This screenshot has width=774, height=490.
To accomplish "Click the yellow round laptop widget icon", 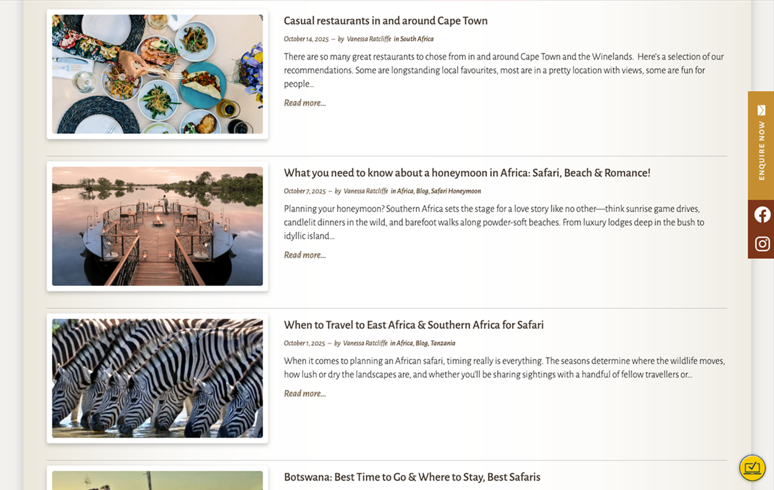I will pyautogui.click(x=752, y=467).
